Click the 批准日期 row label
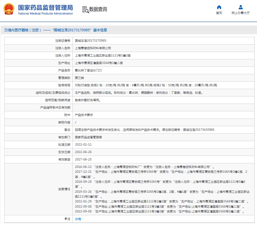Screen dimensions: 257x225 (x=64, y=145)
